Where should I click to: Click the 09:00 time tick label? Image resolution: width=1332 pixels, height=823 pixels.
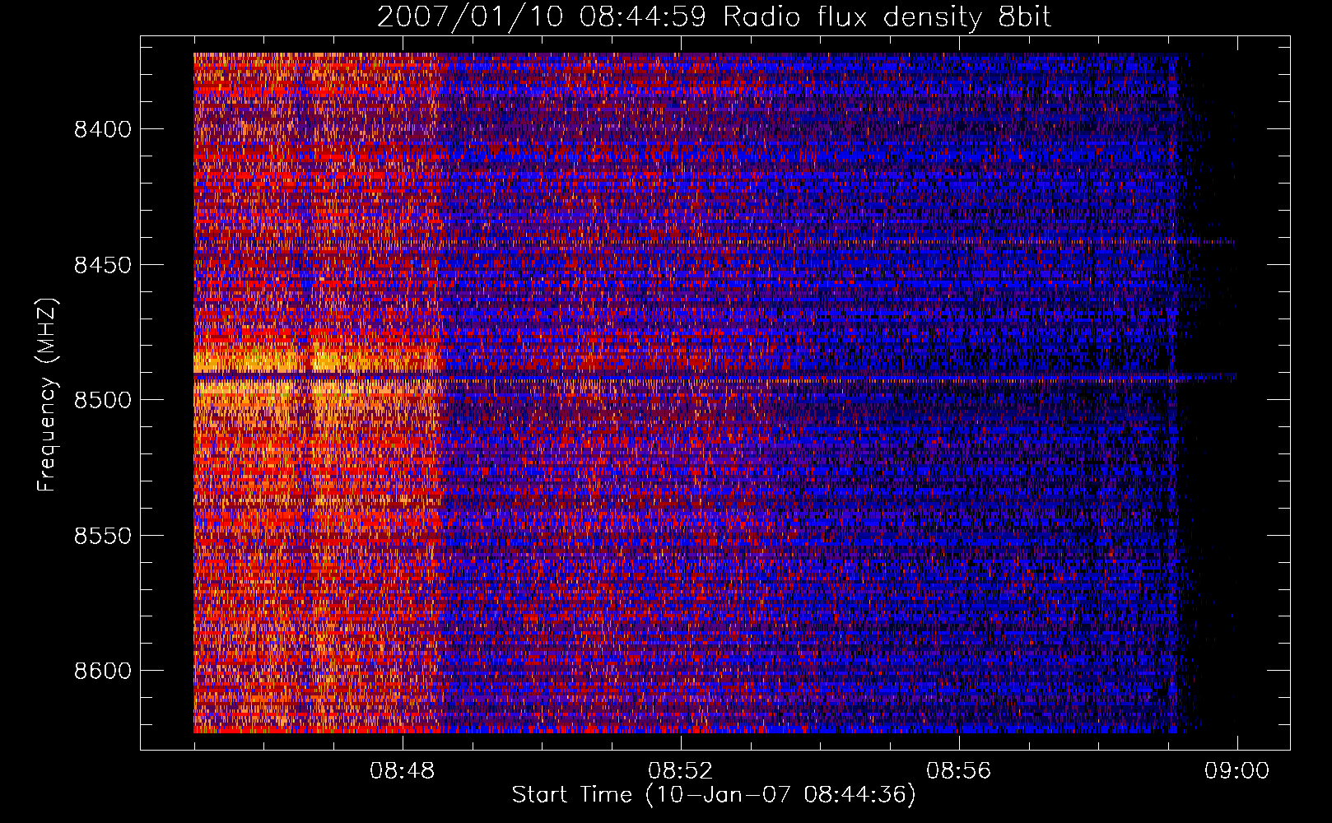(1237, 771)
